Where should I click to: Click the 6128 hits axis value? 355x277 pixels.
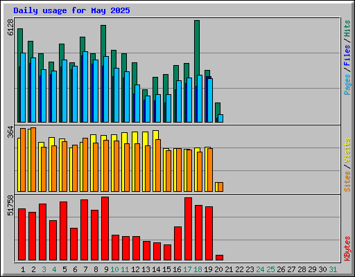point(10,27)
